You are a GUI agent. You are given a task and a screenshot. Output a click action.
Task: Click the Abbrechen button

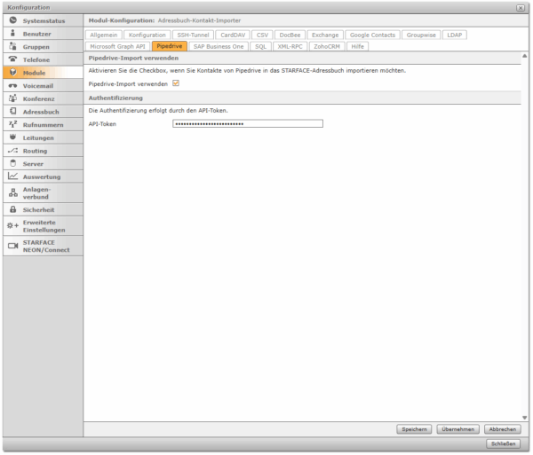click(503, 429)
